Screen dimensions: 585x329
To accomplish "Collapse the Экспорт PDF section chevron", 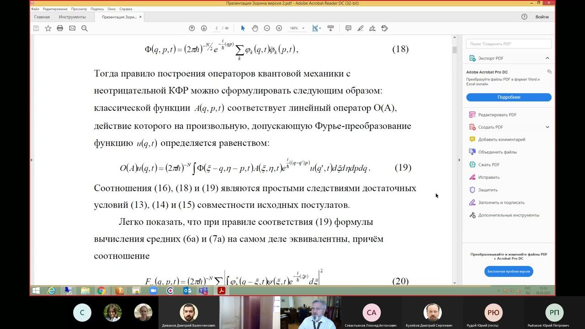I will click(547, 58).
